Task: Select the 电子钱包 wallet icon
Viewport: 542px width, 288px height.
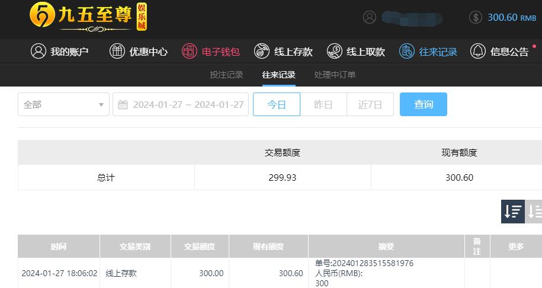Action: (190, 51)
